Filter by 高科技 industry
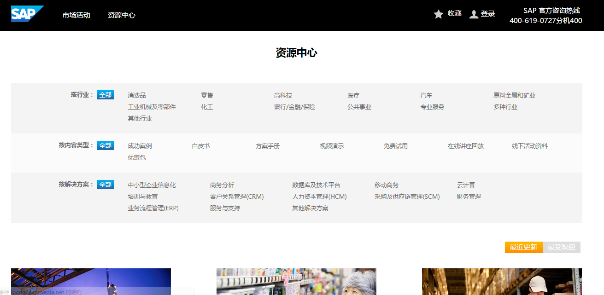The image size is (604, 295). tap(283, 96)
